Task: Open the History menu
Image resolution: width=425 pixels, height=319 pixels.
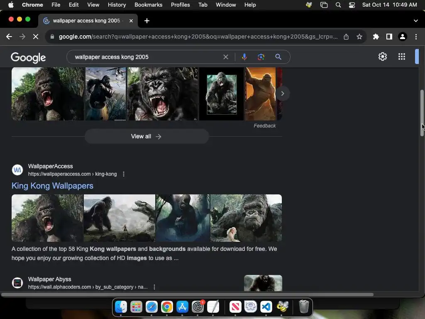Action: click(117, 5)
